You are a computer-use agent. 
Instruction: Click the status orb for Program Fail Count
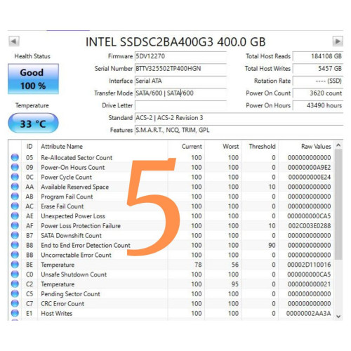point(15,197)
